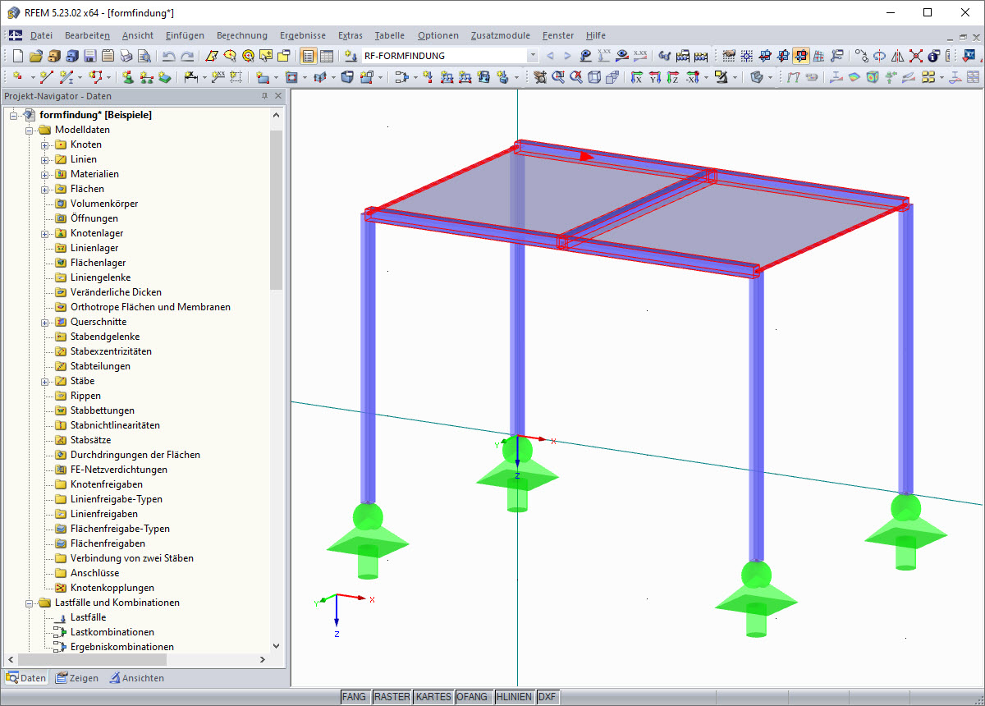Go to next load case arrow
The image size is (985, 706).
(567, 56)
